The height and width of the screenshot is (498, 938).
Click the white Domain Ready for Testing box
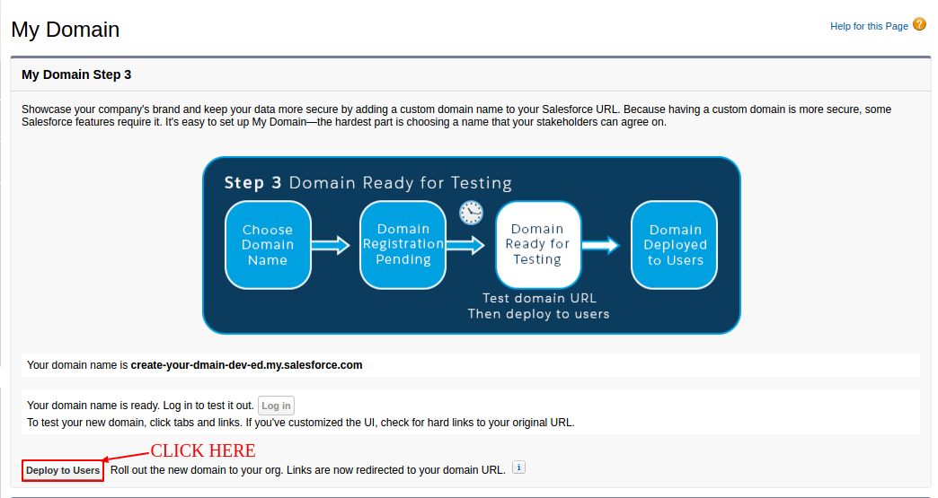tap(537, 245)
